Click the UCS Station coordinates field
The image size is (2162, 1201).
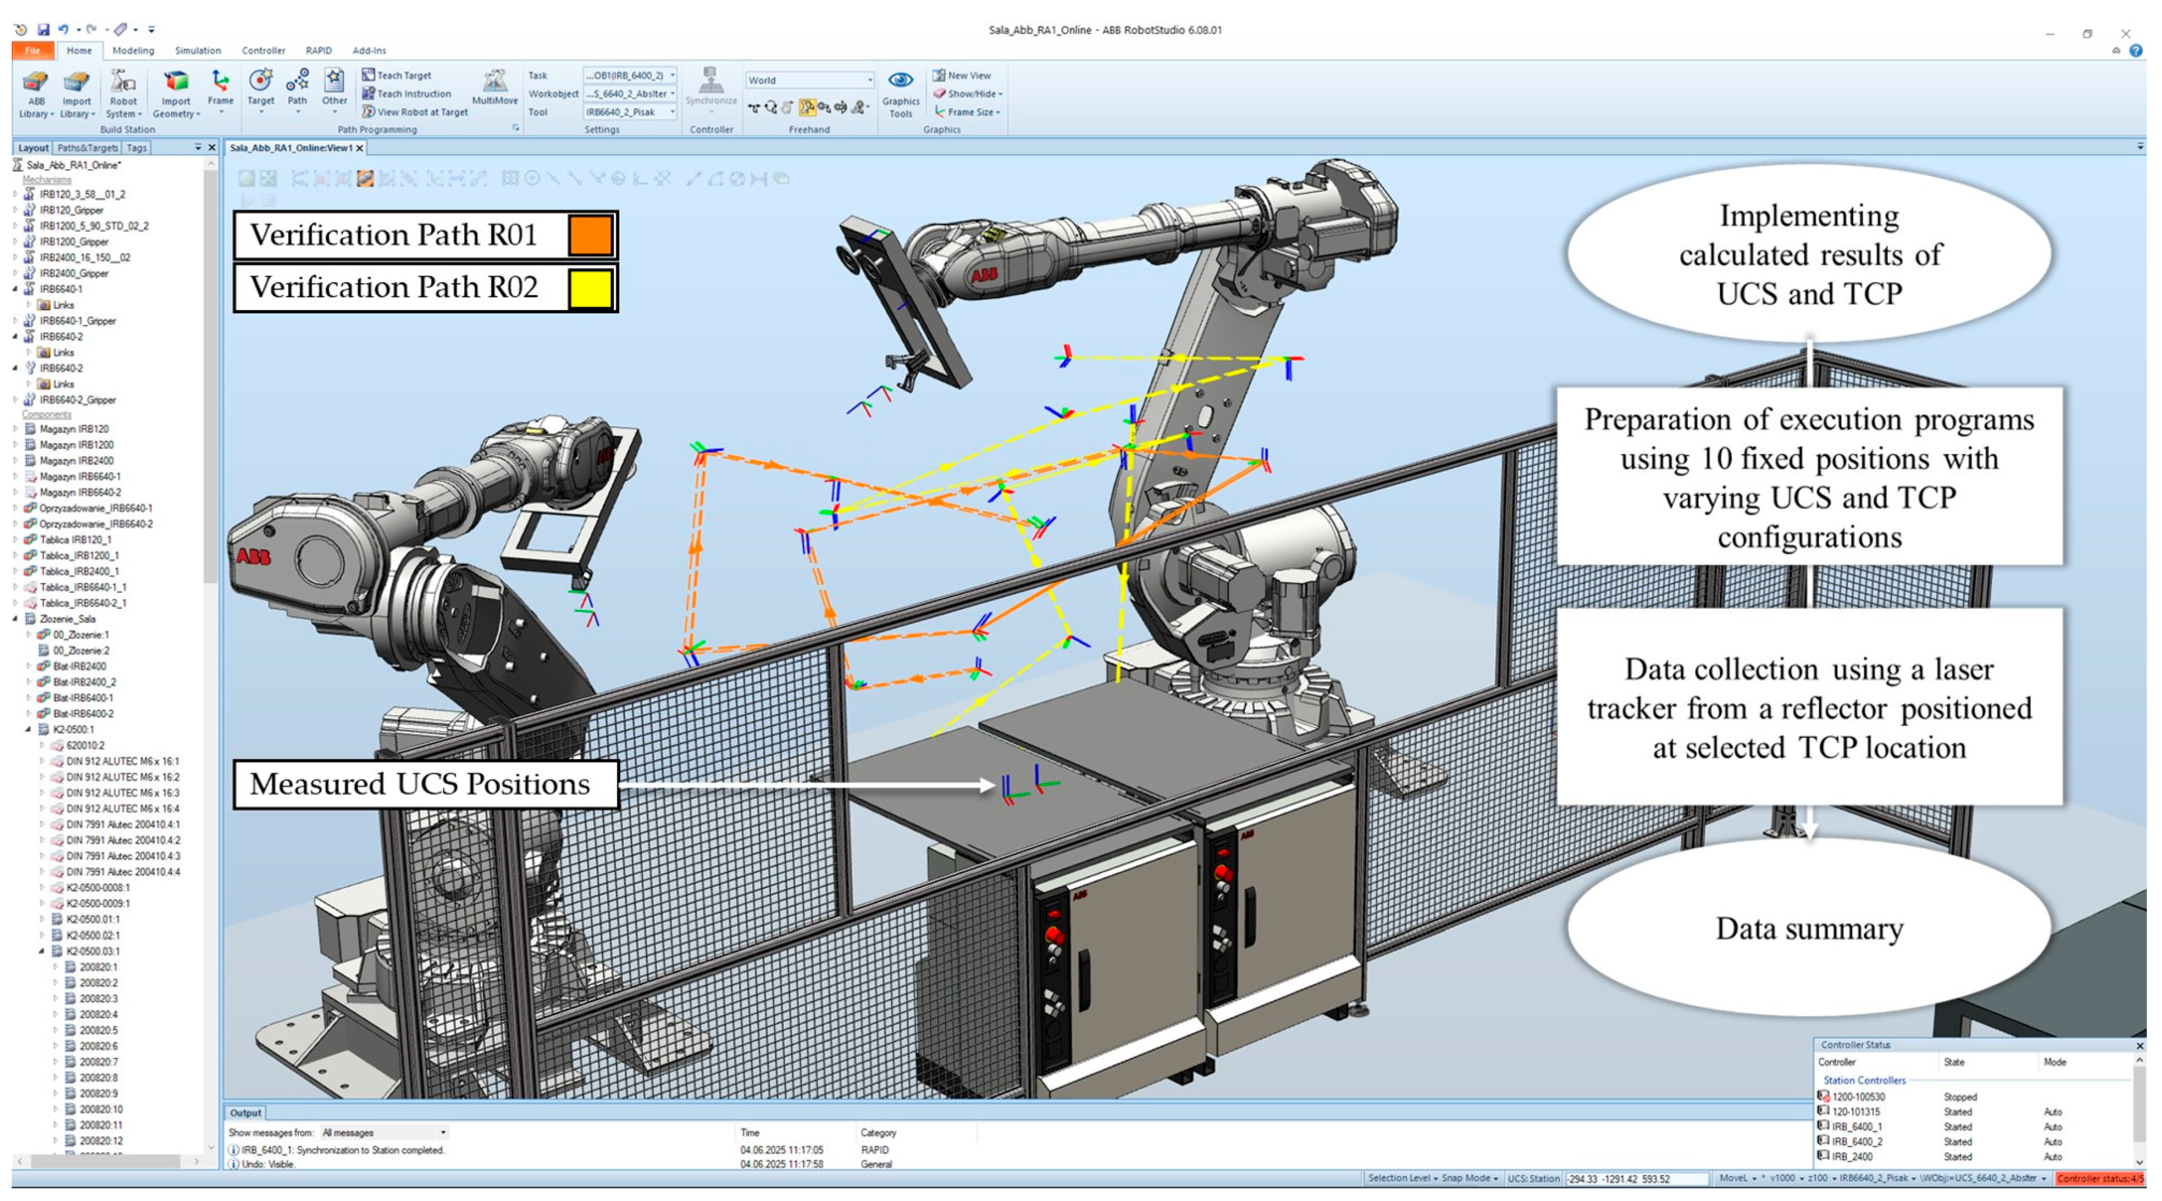click(x=1637, y=1178)
